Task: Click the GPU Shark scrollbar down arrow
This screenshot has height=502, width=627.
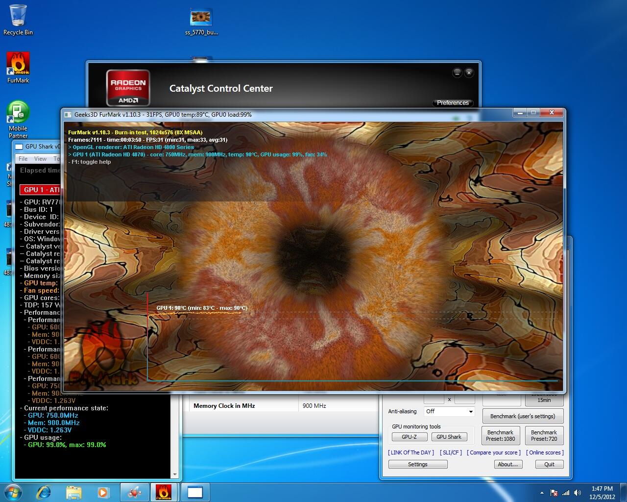Action: click(175, 475)
